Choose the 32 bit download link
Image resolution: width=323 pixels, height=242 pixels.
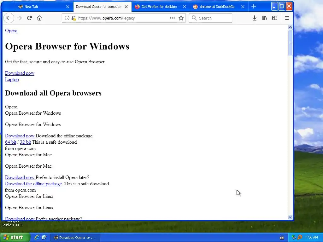click(25, 142)
